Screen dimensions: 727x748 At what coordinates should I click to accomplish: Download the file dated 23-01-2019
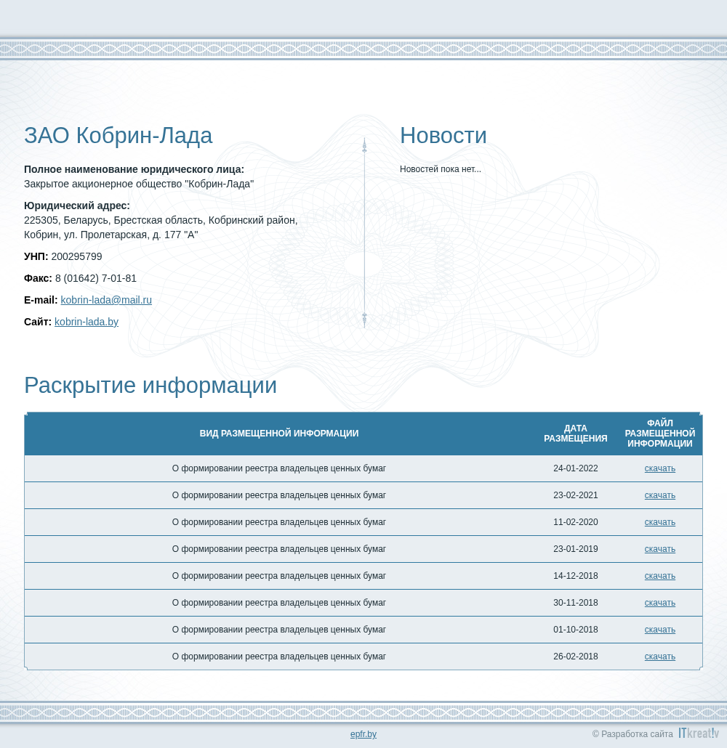(x=659, y=549)
